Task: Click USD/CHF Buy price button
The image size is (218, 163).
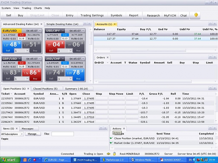Action: [x=75, y=73]
